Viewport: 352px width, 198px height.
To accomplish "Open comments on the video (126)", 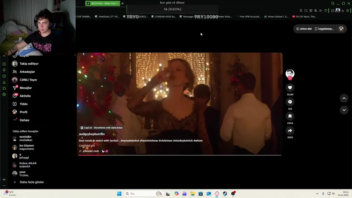I will 290,102.
